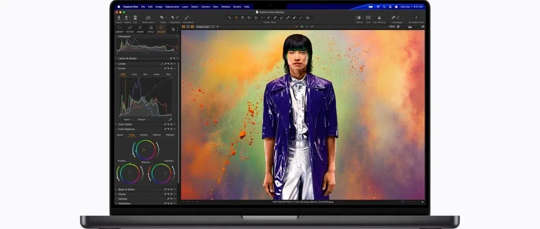The height and width of the screenshot is (229, 540).
Task: Expand the Dehaze panel
Action: [x=116, y=199]
